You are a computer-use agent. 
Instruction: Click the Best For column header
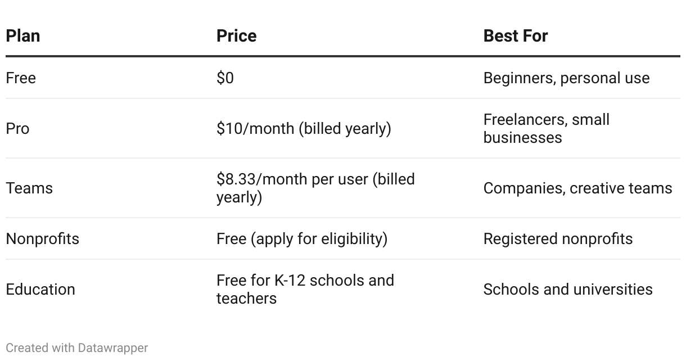[515, 36]
